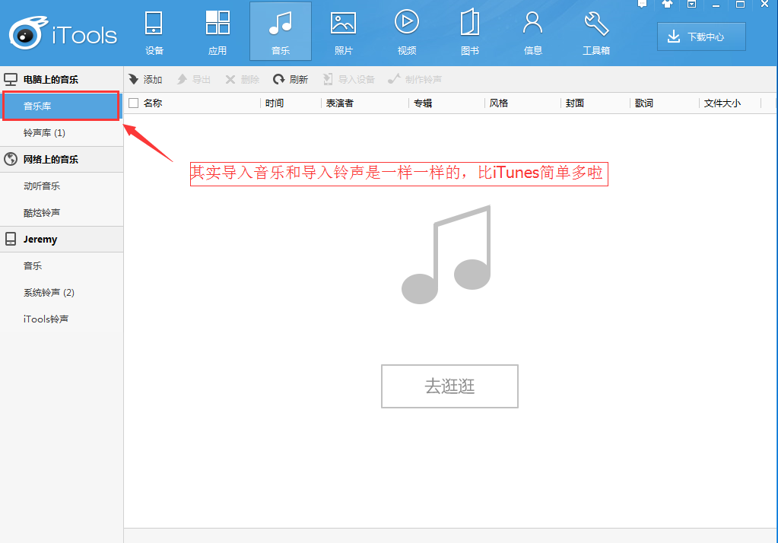
Task: Go to the 应用 apps section
Action: (x=218, y=32)
